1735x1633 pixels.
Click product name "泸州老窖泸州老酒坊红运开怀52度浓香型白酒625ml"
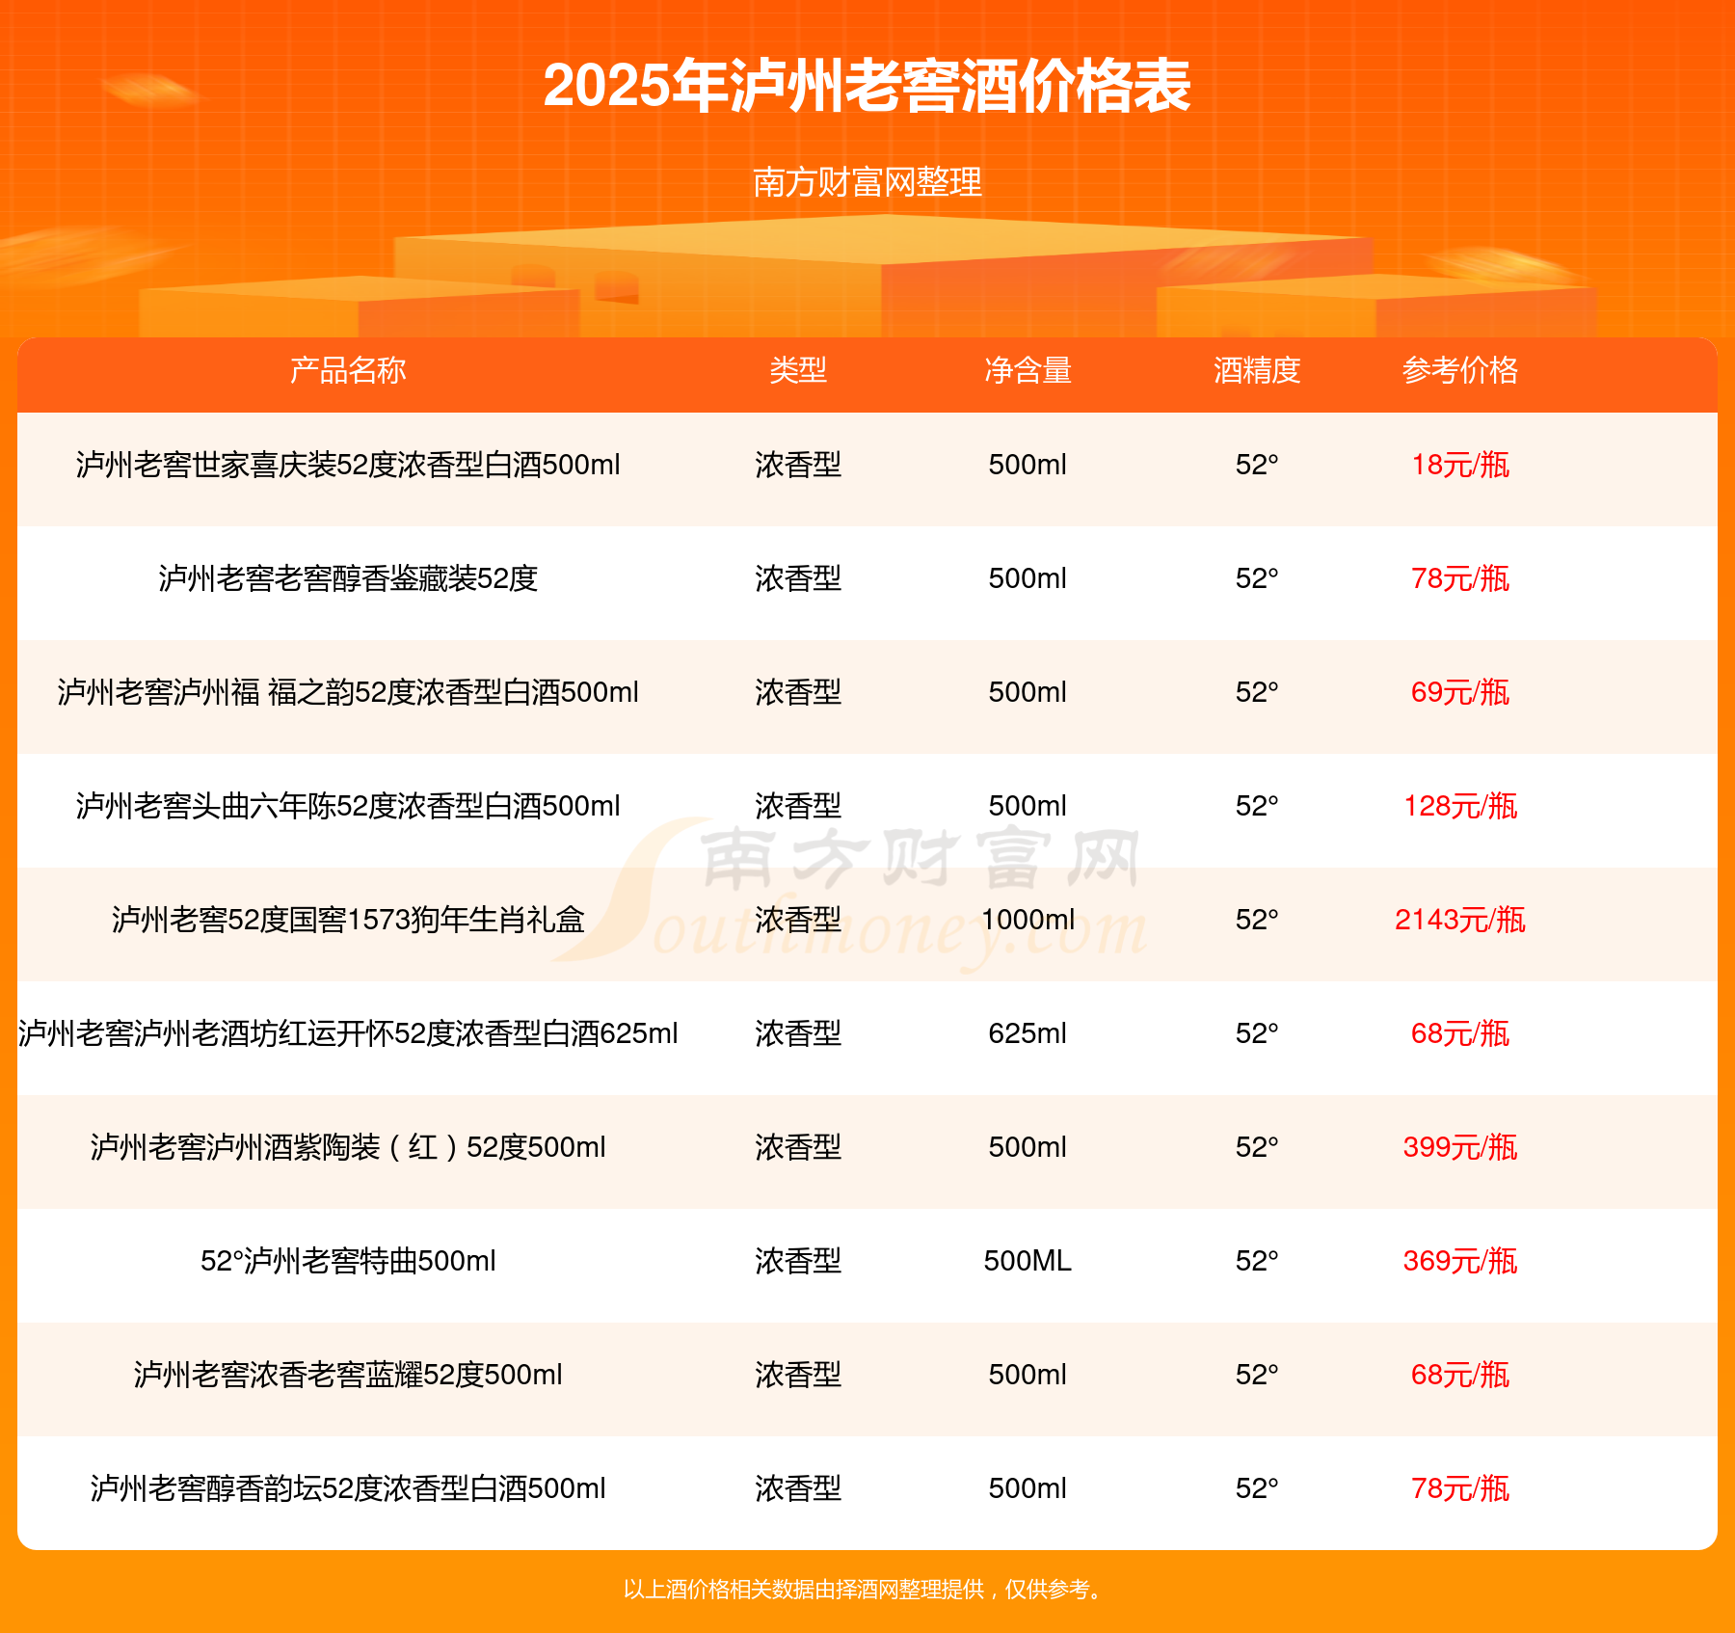pos(348,1033)
